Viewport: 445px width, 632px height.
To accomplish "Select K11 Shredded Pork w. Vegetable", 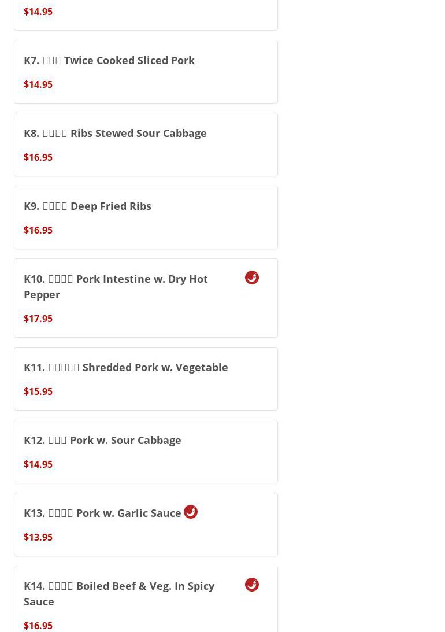I will 125,367.
